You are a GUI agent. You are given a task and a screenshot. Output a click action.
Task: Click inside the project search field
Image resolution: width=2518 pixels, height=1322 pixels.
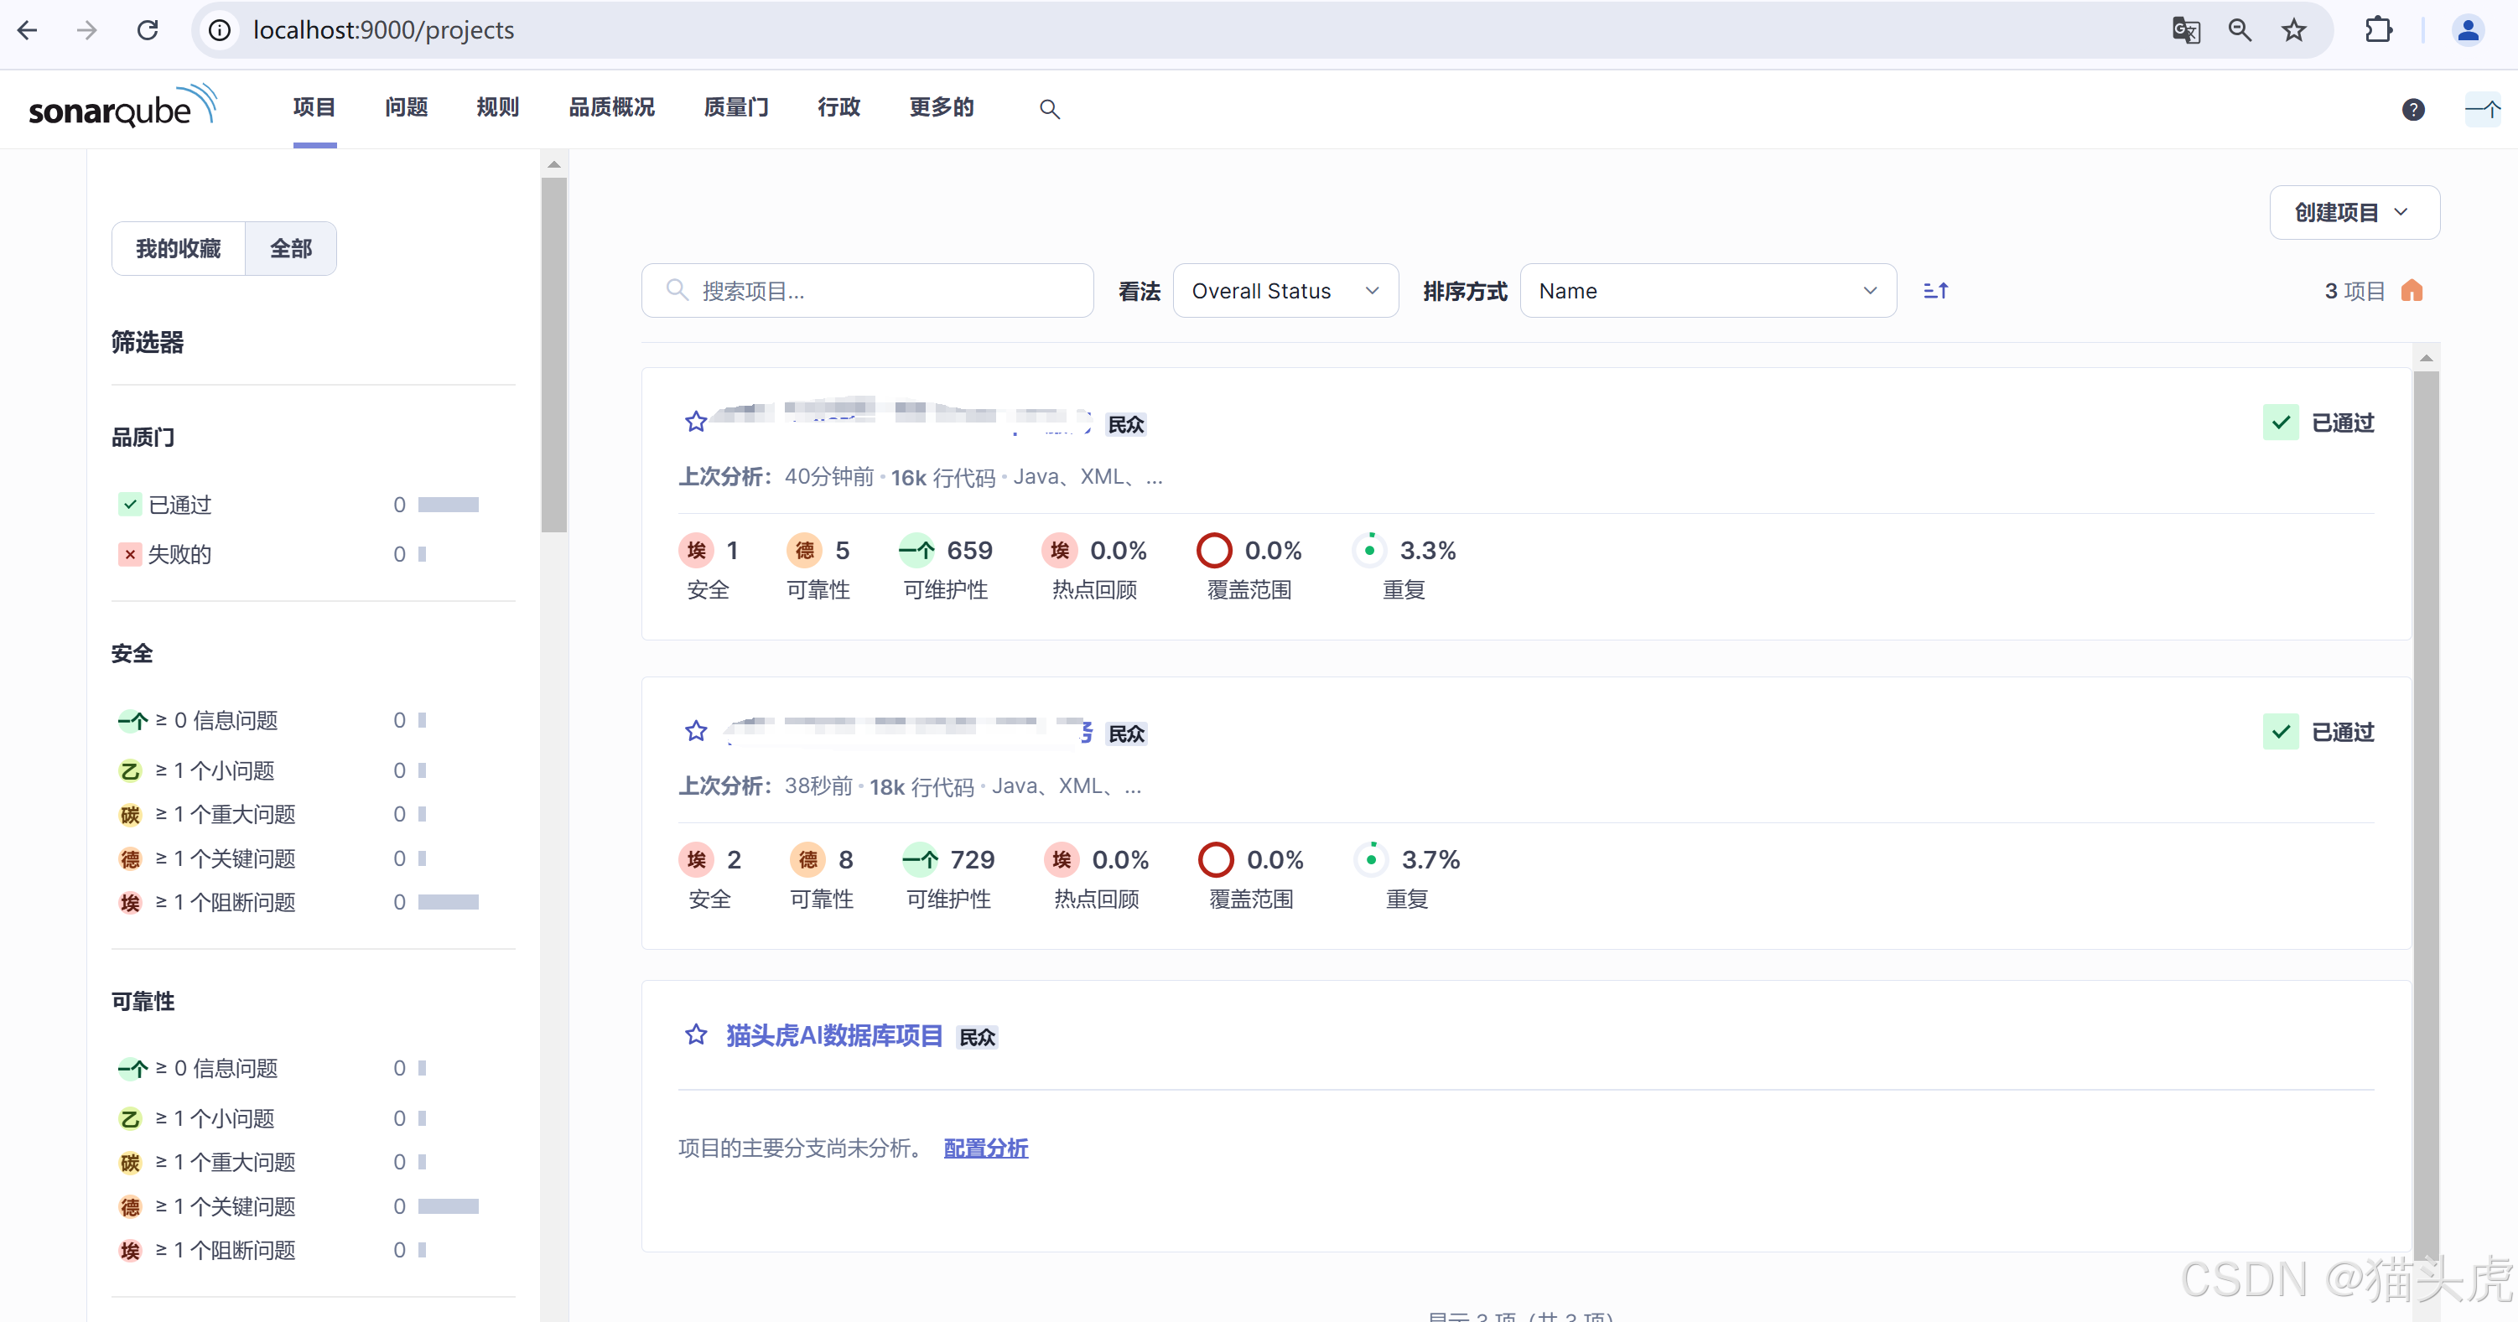[x=866, y=290]
